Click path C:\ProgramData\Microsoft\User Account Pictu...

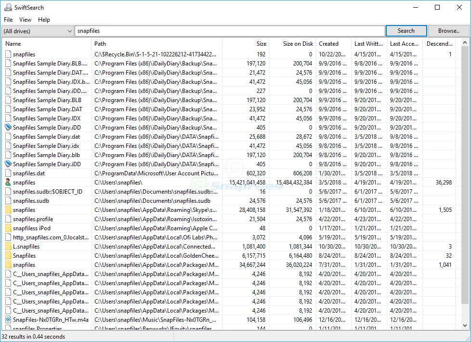pyautogui.click(x=156, y=173)
